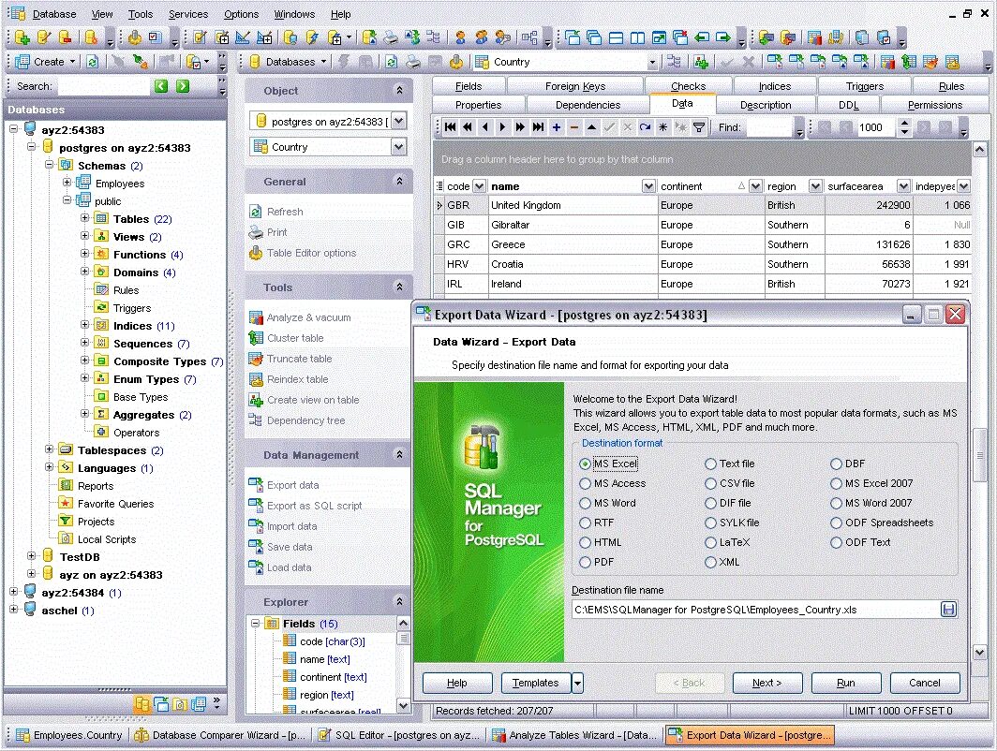Open the name column filter dropdown
Image resolution: width=997 pixels, height=751 pixels.
point(647,186)
